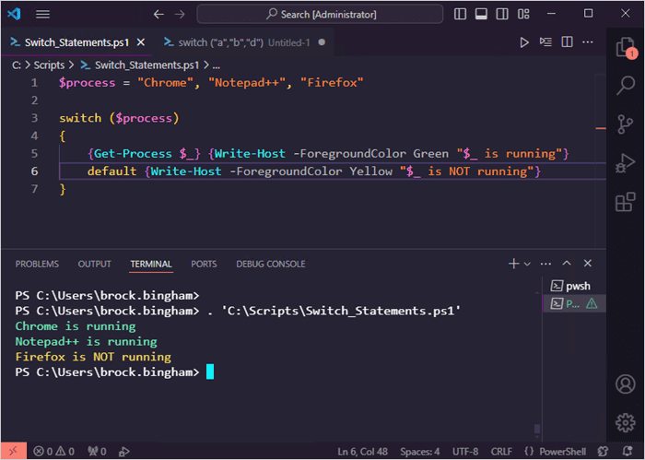Open the Manage gear icon

(626, 422)
